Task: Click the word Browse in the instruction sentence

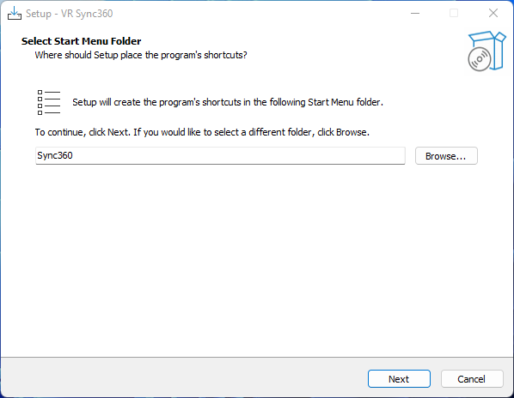Action: [x=351, y=132]
